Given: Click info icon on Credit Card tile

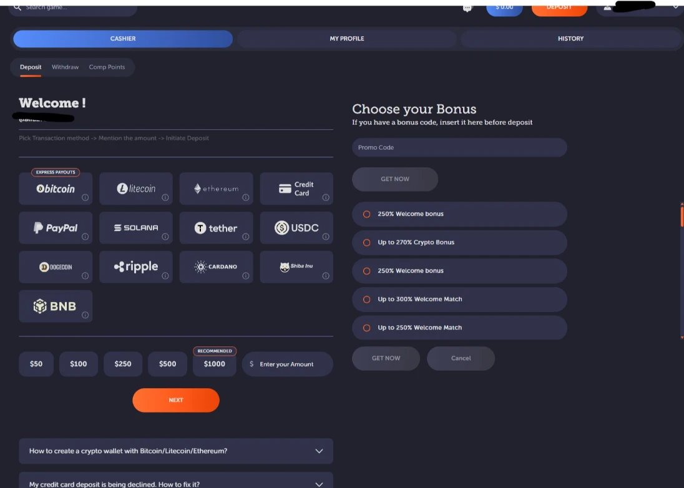Looking at the screenshot, I should (326, 198).
